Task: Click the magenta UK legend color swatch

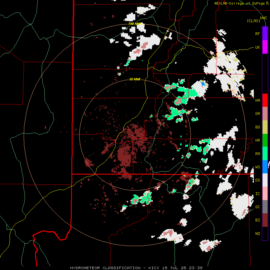Action: click(x=265, y=47)
